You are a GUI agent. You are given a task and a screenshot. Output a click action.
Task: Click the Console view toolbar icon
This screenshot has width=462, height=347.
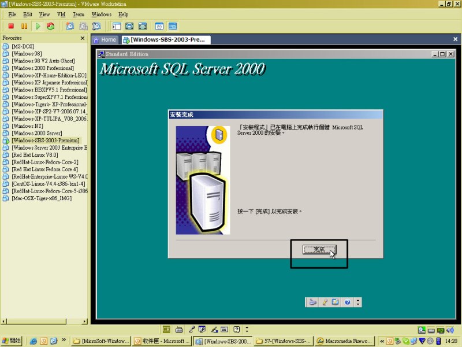173,26
